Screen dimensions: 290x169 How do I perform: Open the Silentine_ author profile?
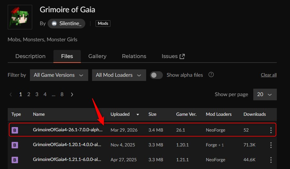(x=66, y=24)
